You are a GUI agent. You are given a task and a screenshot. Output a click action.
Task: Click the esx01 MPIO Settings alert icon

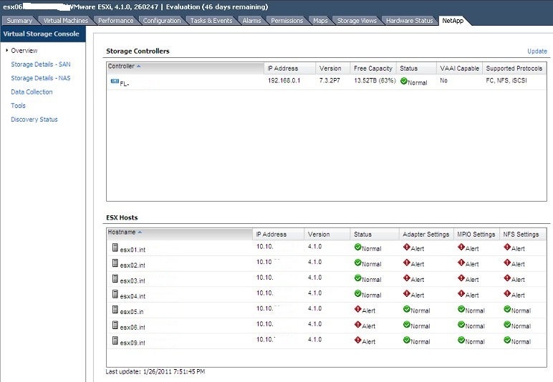[461, 248]
